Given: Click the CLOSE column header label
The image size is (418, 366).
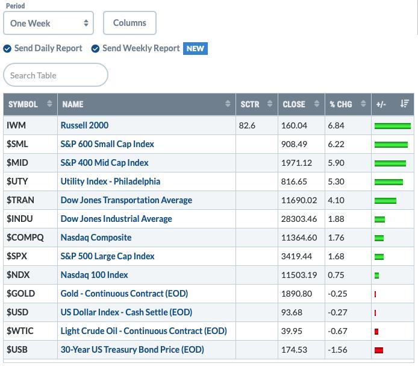Looking at the screenshot, I should [294, 104].
